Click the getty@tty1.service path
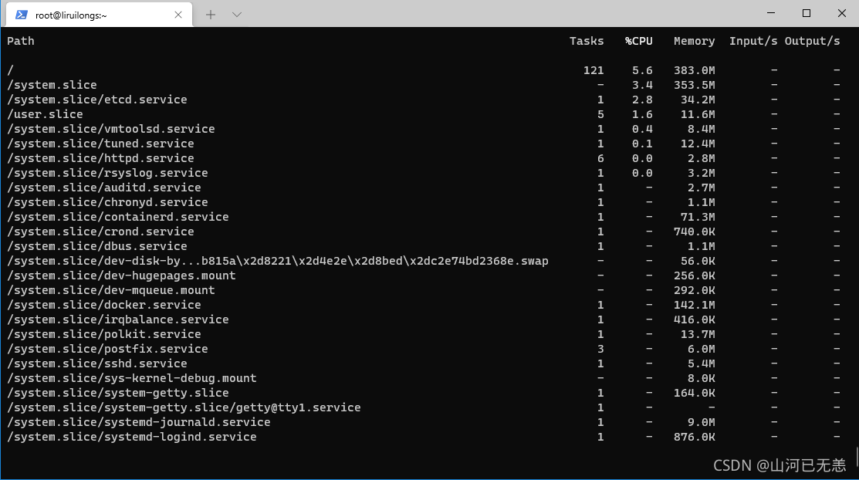Screen dimensions: 859x480 pos(184,407)
